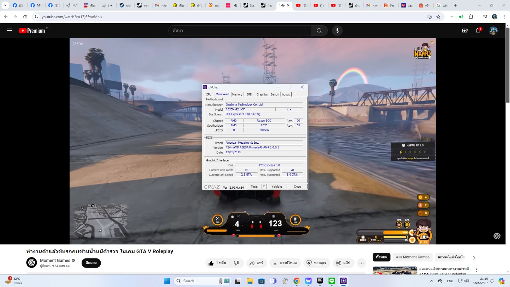Open the Chrome media control button
This screenshot has height=287, width=510.
point(485,17)
